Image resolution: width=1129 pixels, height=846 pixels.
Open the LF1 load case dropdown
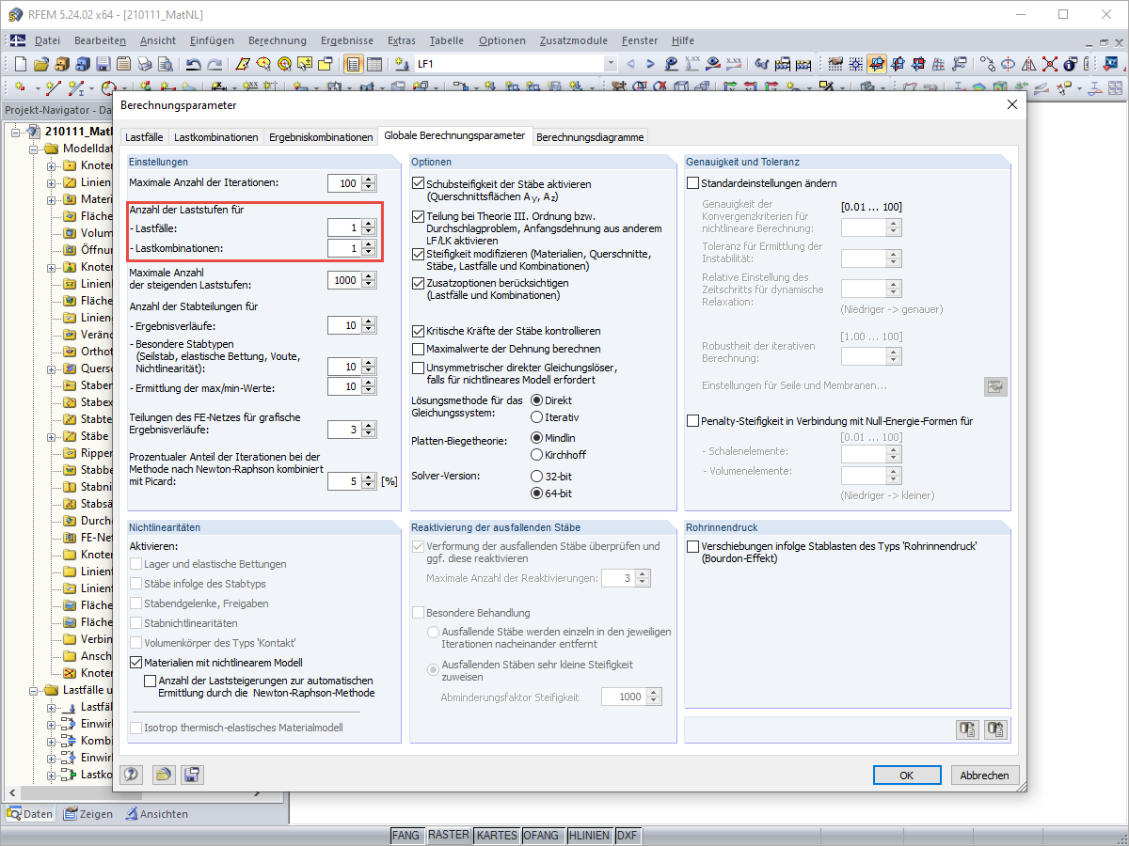[611, 63]
